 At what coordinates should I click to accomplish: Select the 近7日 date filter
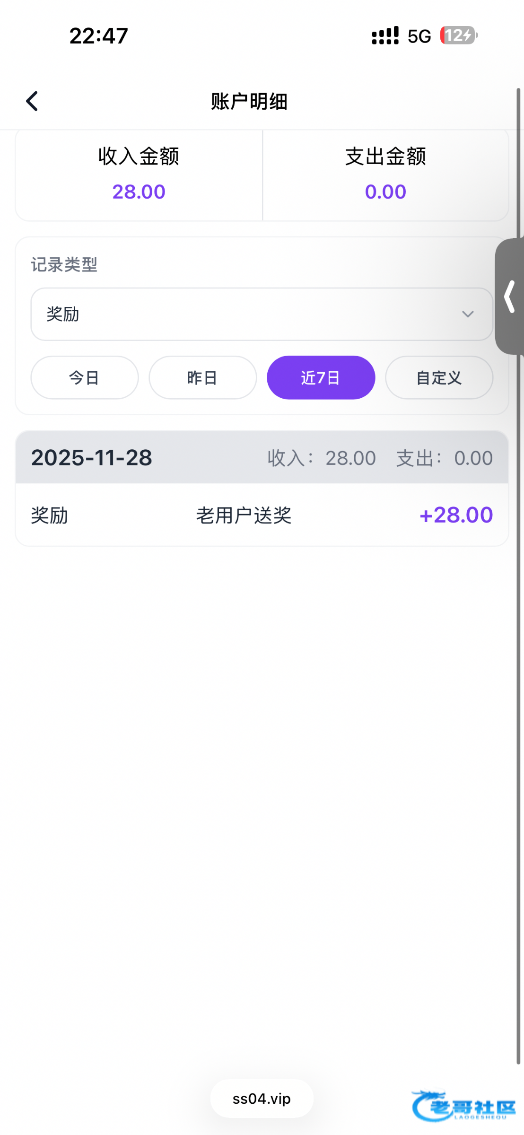(321, 377)
